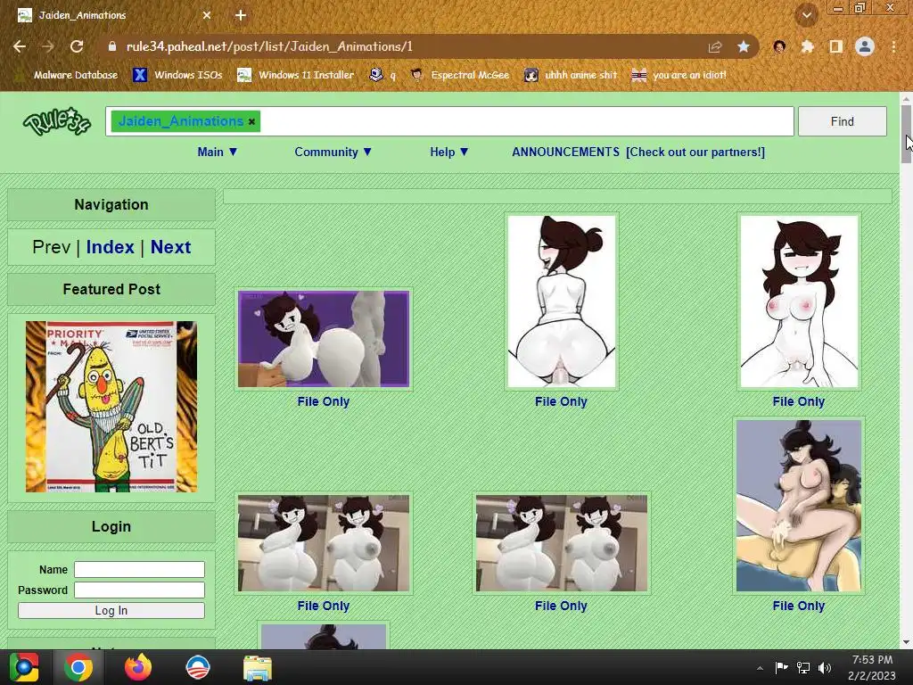Toggle the bookmark star icon
This screenshot has width=913, height=685.
(x=744, y=46)
